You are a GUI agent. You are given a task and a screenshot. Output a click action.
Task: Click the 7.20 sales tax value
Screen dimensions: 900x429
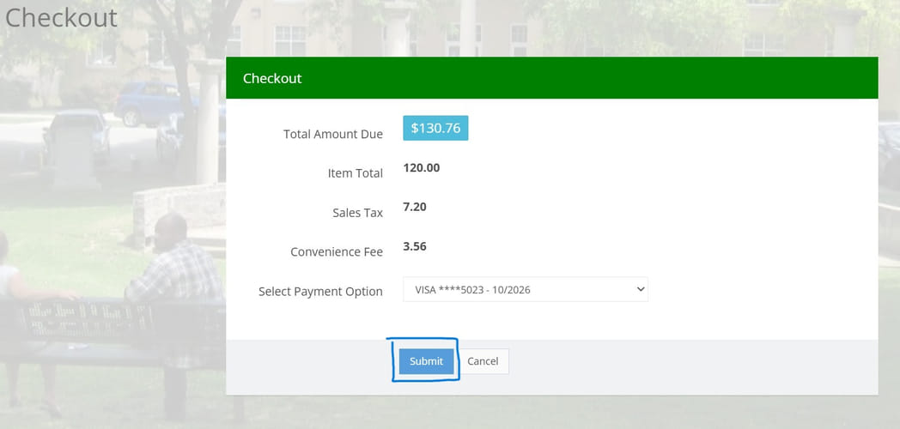(x=415, y=207)
